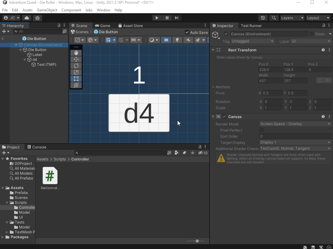
Task: Click the tool handle pivot position icon
Action: pyautogui.click(x=77, y=40)
